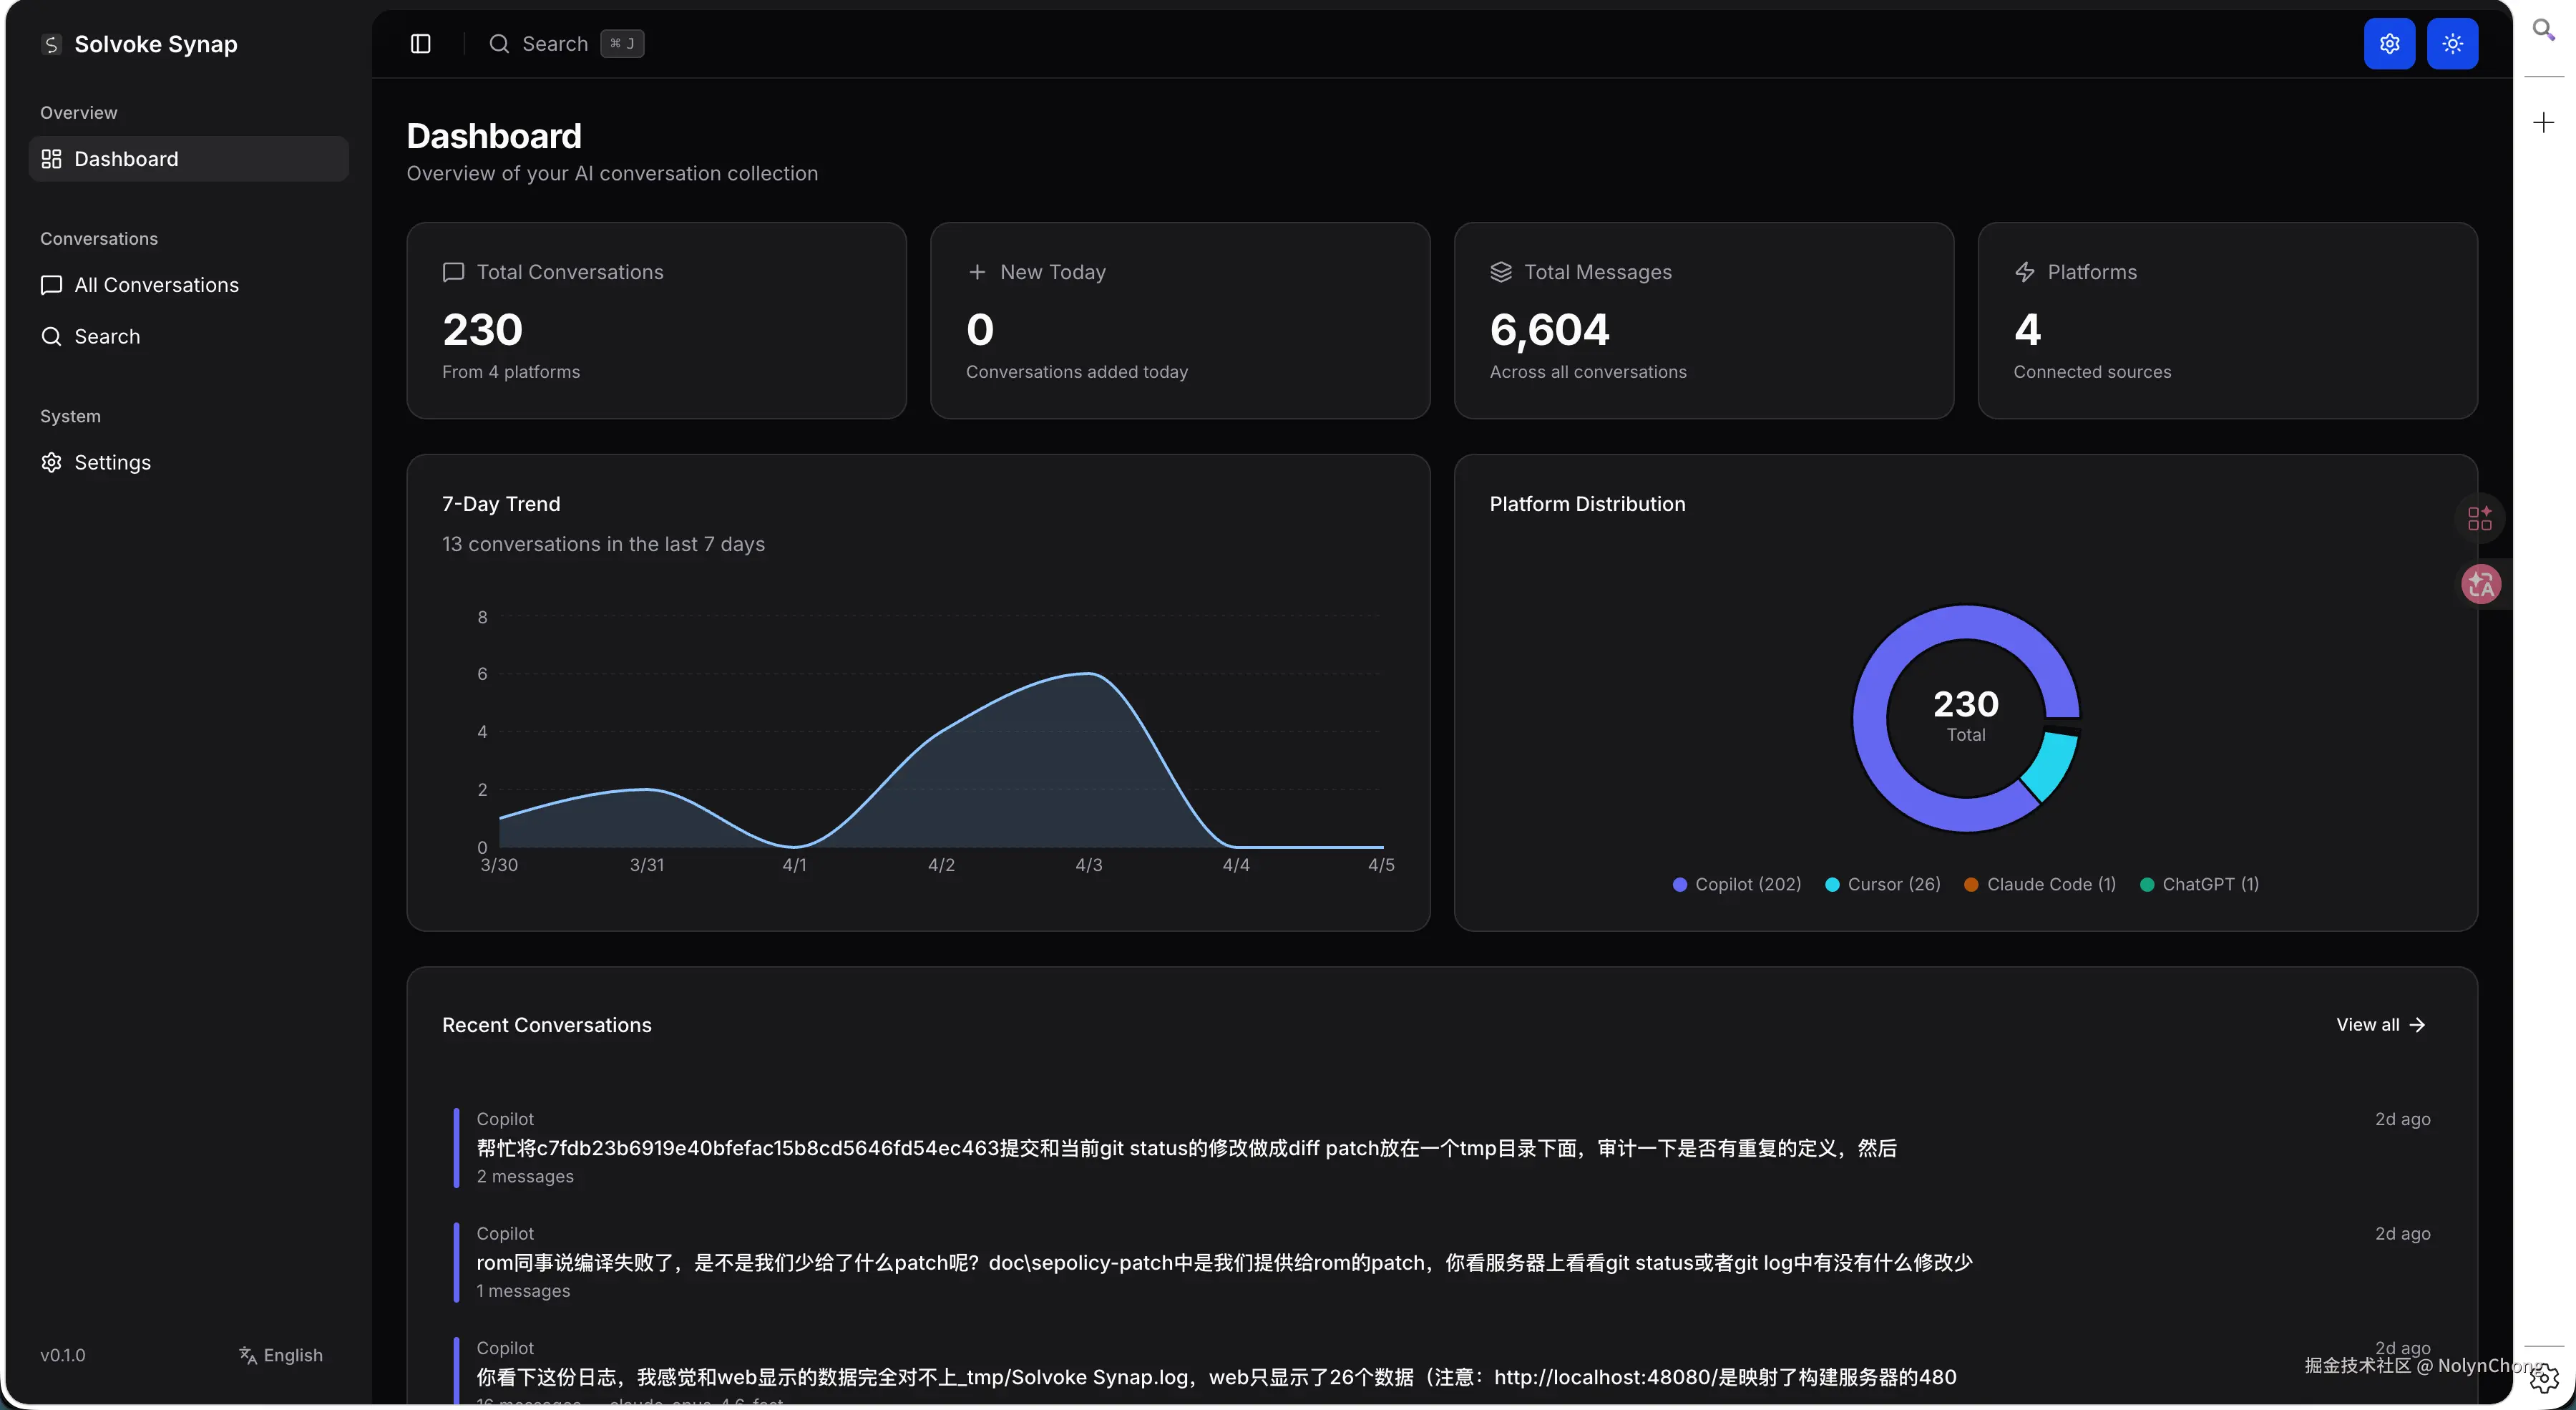Viewport: 2576px width, 1410px height.
Task: Click the blue settings gear button
Action: point(2389,44)
